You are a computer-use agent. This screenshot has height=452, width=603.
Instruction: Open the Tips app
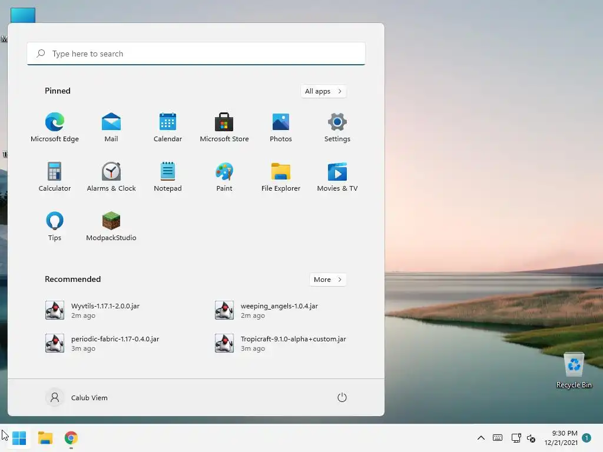point(55,226)
